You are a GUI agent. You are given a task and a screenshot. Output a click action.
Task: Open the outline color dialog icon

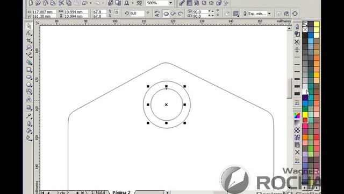(x=297, y=34)
